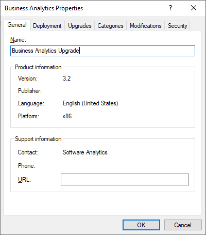206x235 pixels.
Task: Click the Support information group heading
Action: click(x=38, y=139)
